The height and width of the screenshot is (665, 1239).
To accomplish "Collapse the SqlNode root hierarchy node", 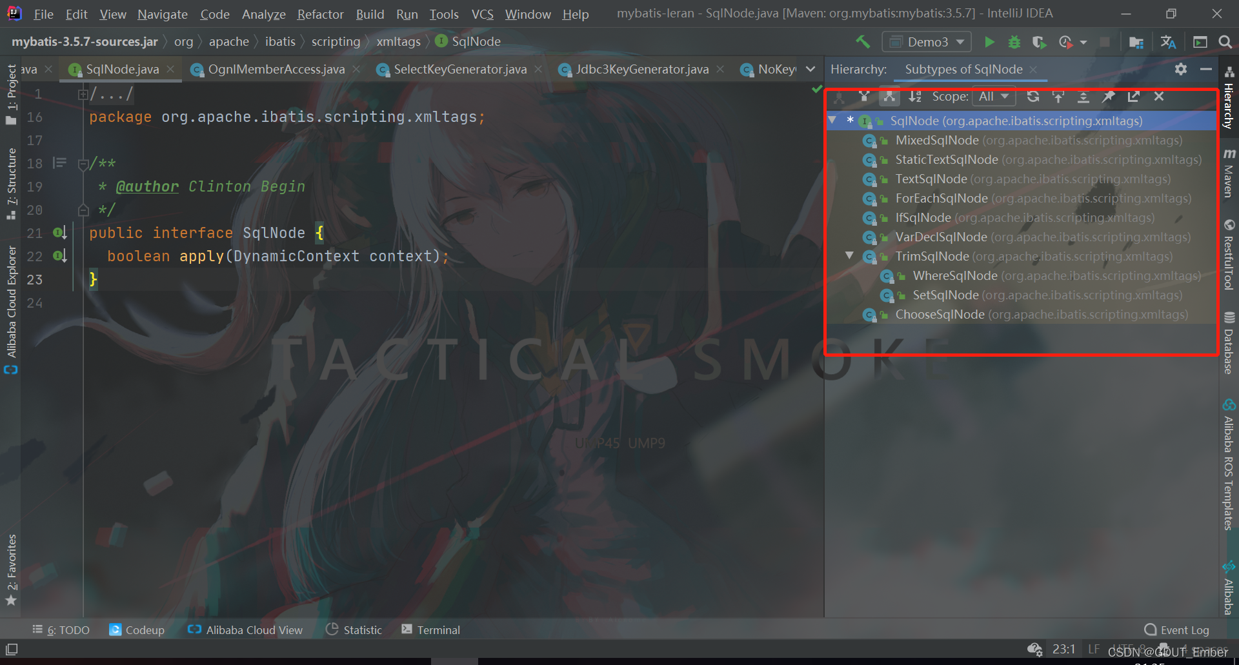I will pyautogui.click(x=832, y=121).
